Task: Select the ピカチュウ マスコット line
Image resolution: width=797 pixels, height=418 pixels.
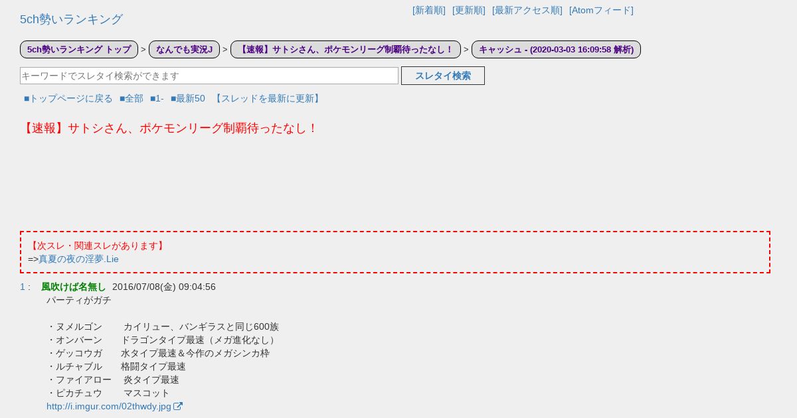Action: coord(108,393)
